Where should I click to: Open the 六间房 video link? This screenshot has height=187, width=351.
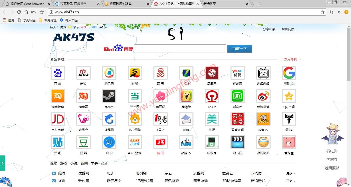[x=256, y=173]
